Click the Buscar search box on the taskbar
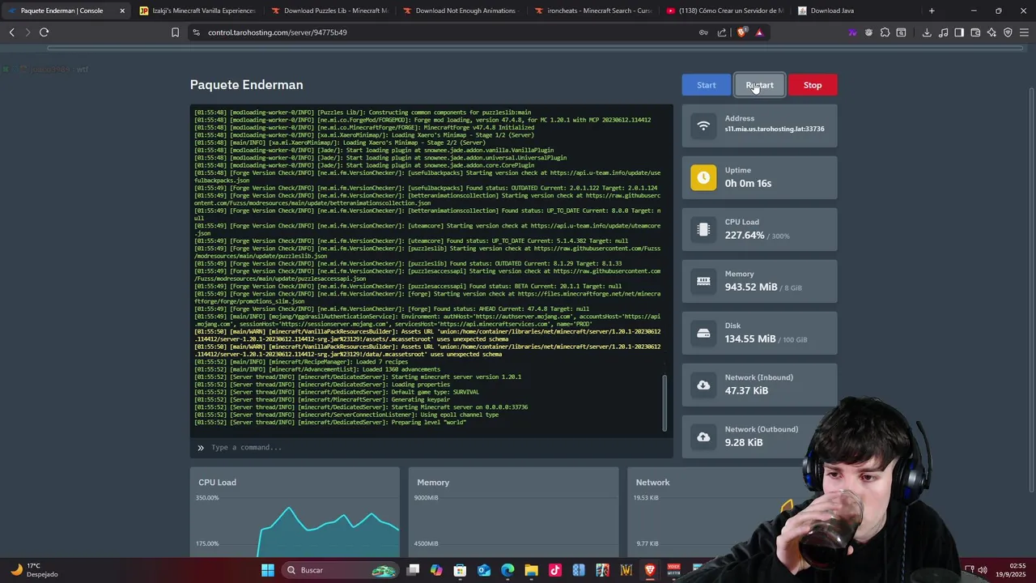 340,570
